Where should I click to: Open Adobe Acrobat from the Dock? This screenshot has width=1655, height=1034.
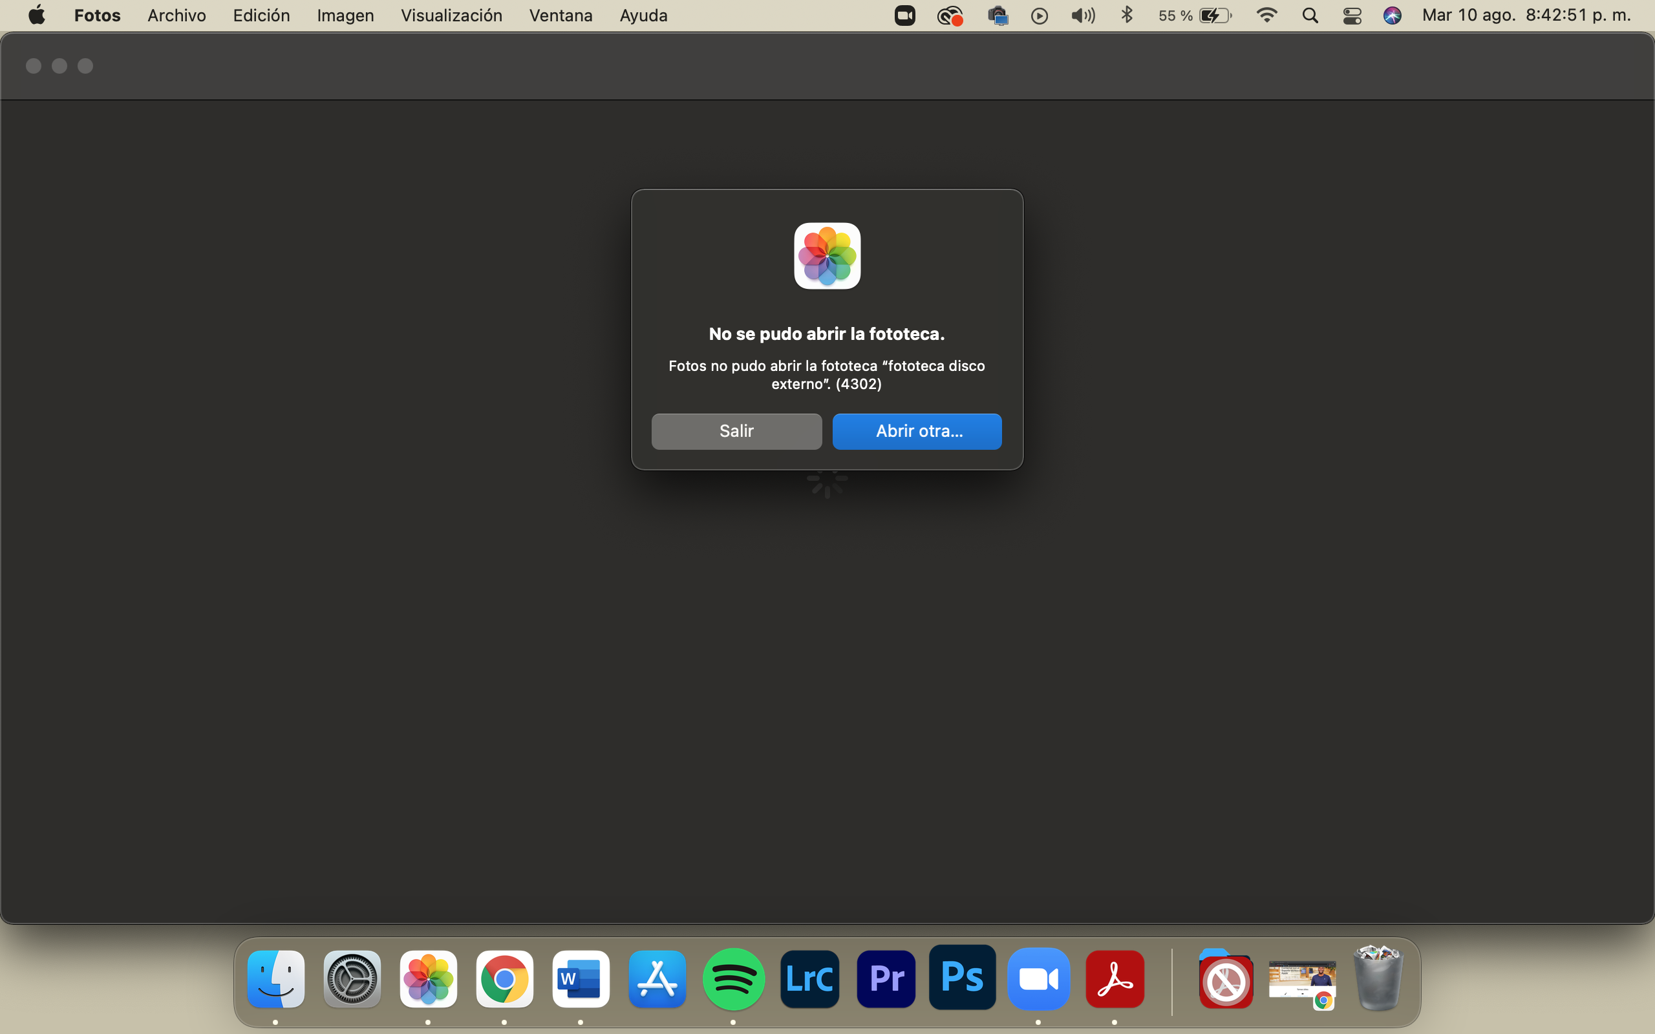(1114, 979)
